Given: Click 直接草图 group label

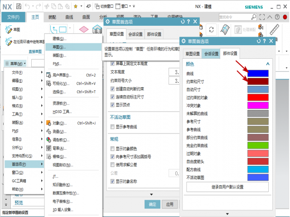Looking at the screenshot, I should click(x=35, y=52).
